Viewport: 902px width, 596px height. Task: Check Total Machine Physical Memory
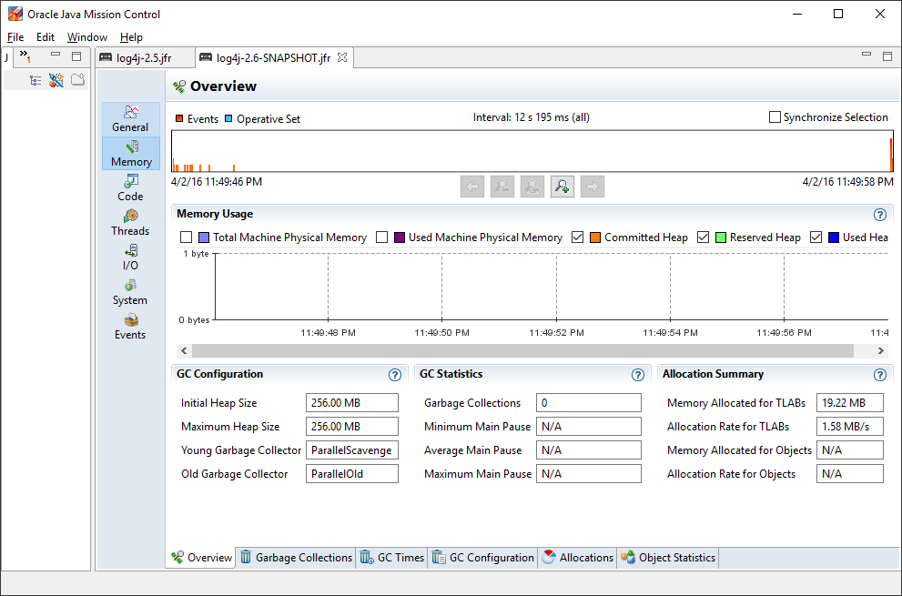pyautogui.click(x=187, y=237)
